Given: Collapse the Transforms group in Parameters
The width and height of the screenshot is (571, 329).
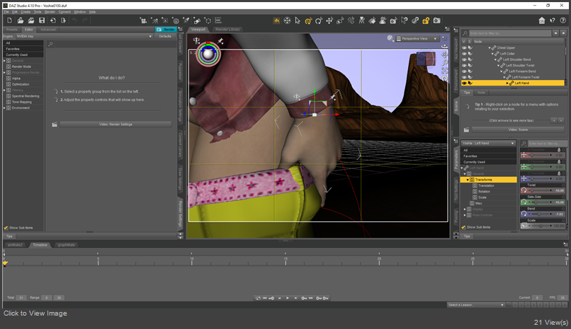Looking at the screenshot, I should pos(468,180).
